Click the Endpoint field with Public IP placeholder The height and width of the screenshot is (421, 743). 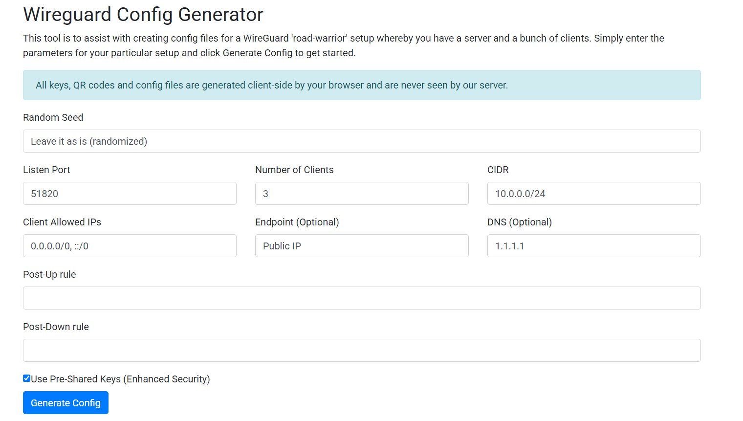tap(362, 246)
